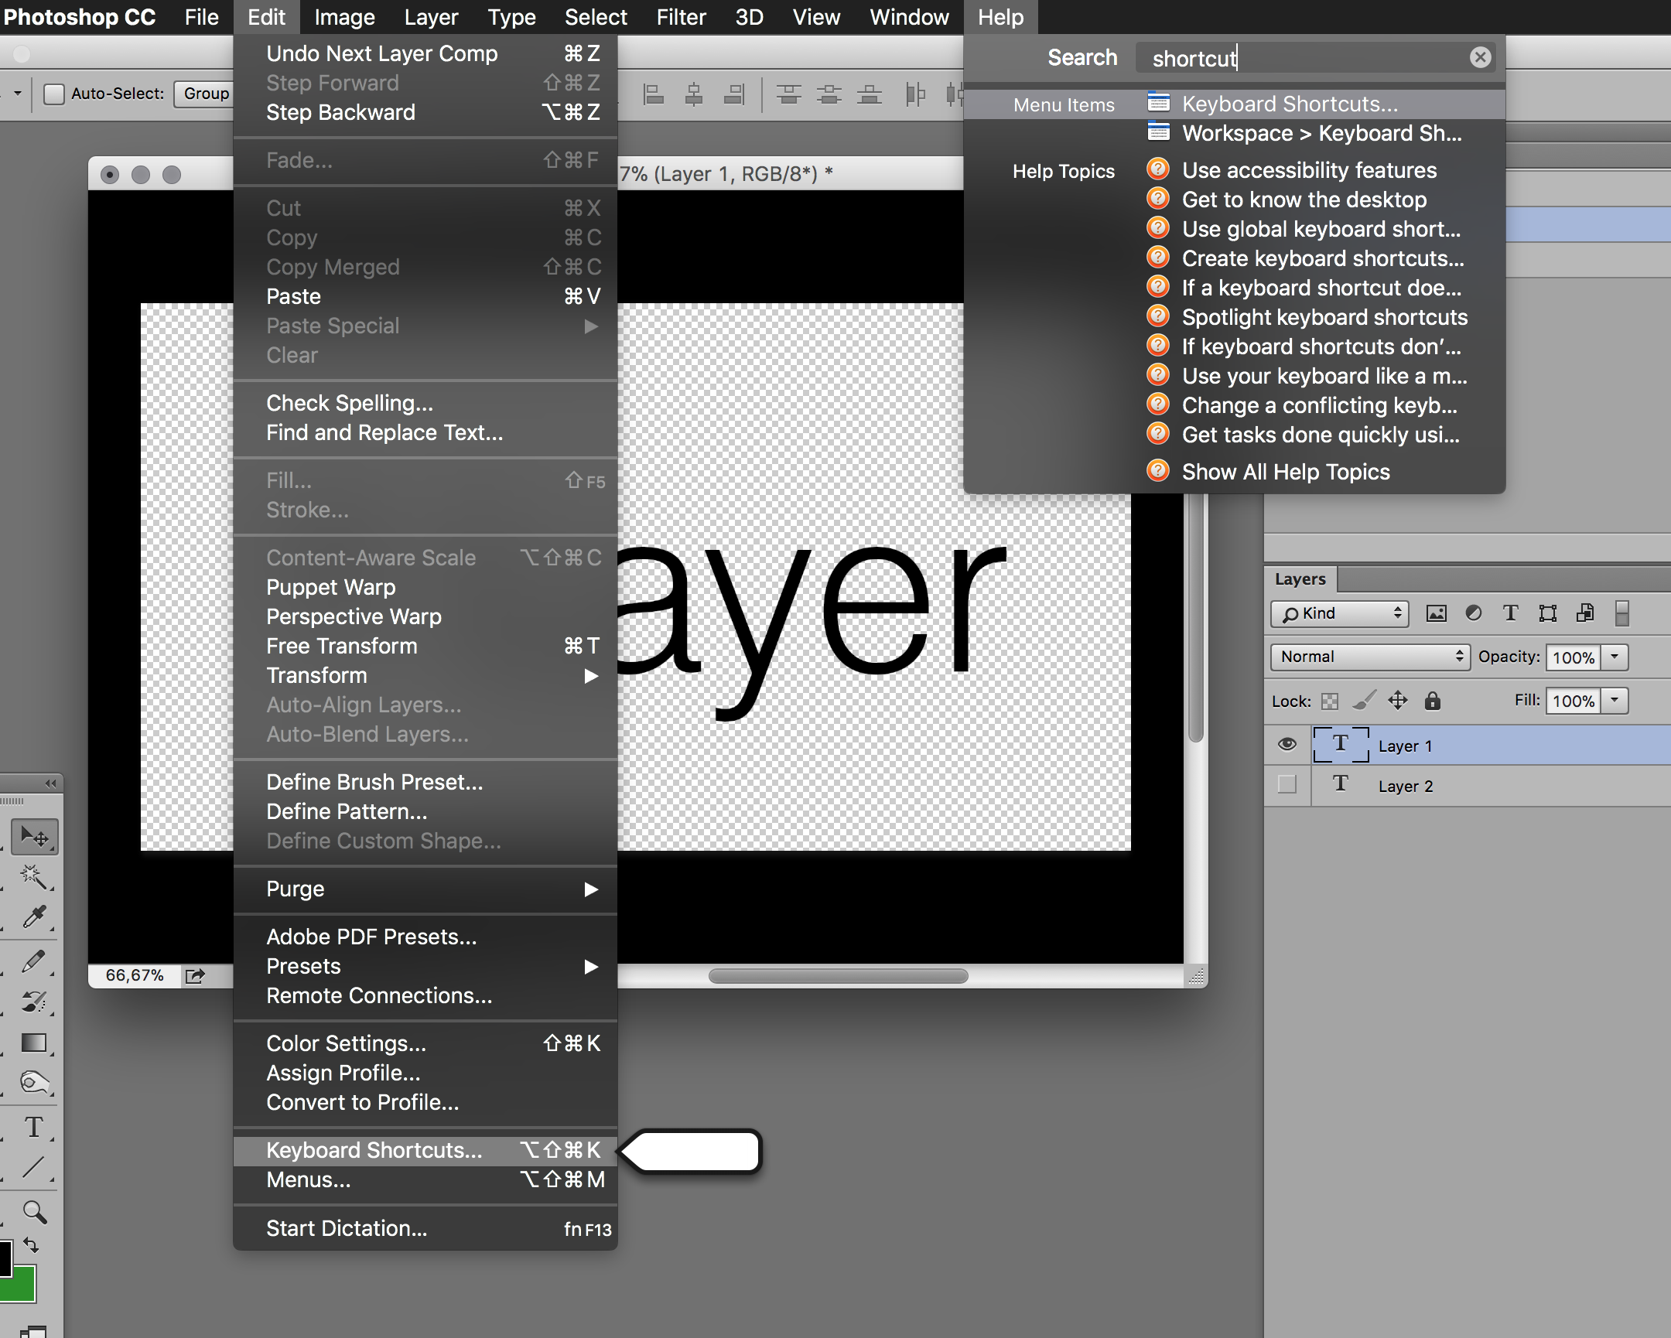This screenshot has width=1671, height=1338.
Task: Click the swap foreground/background colors arrow
Action: tap(31, 1246)
